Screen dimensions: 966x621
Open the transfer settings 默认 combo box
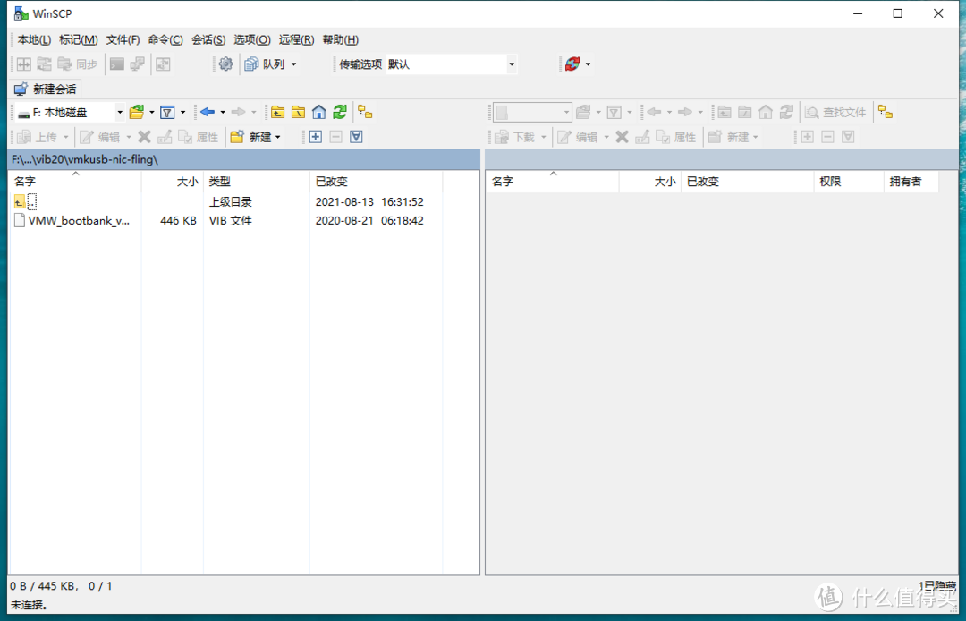click(452, 64)
